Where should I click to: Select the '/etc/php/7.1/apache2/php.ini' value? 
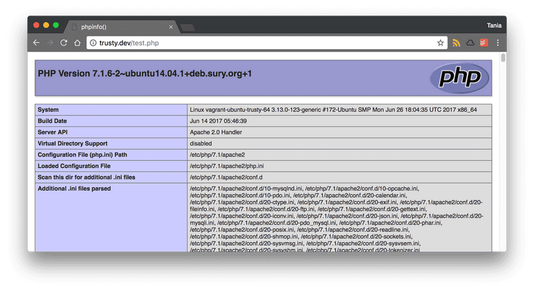point(227,166)
